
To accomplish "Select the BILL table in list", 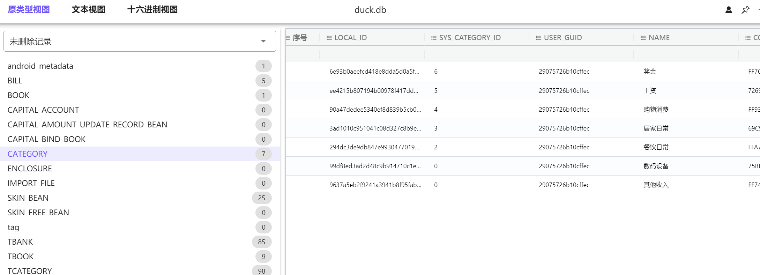I will [15, 81].
